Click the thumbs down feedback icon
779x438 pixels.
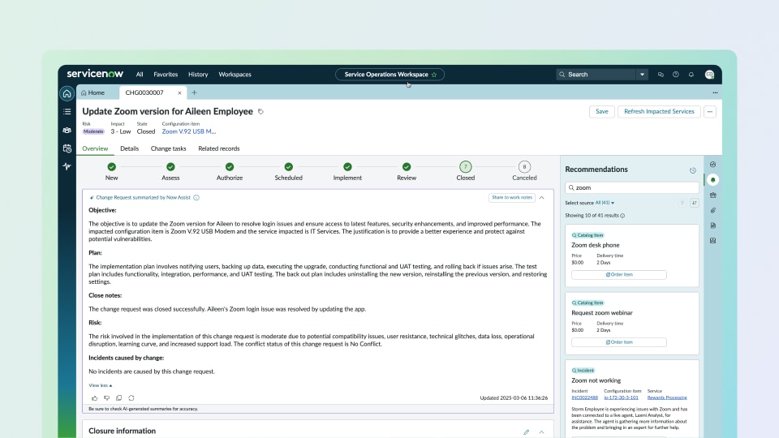[x=107, y=397]
